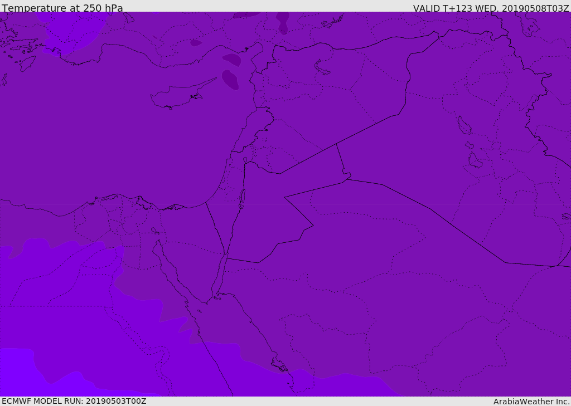
Task: Click the 'Temperature at 250 hPa' title text
Action: (62, 8)
